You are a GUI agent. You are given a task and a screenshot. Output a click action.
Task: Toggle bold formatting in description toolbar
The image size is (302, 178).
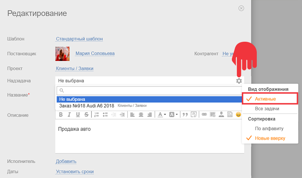coord(61,115)
